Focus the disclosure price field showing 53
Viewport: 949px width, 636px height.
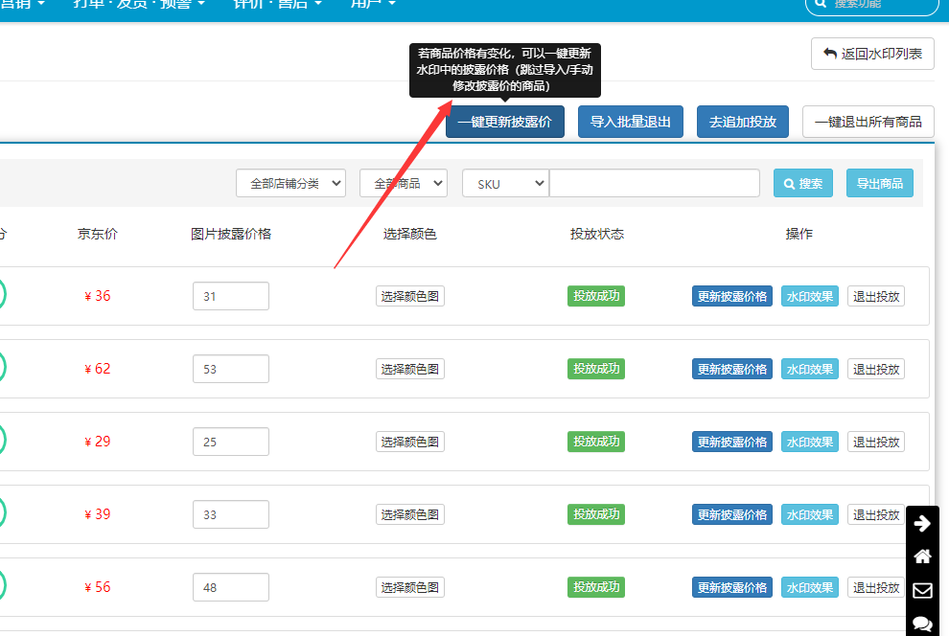tap(230, 369)
